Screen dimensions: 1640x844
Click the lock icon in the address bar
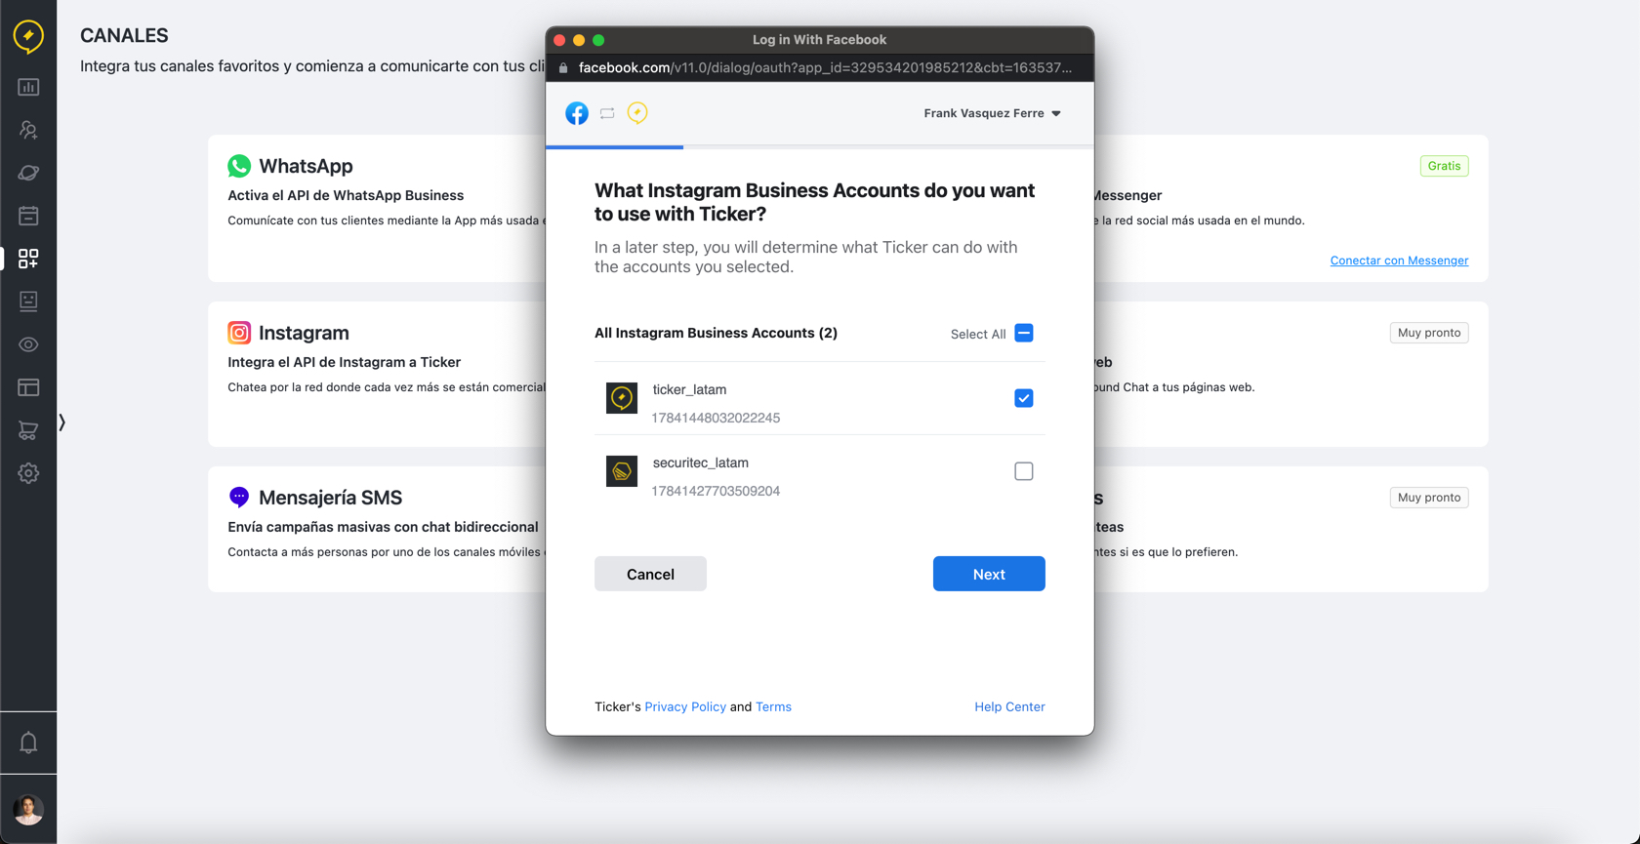pyautogui.click(x=563, y=68)
